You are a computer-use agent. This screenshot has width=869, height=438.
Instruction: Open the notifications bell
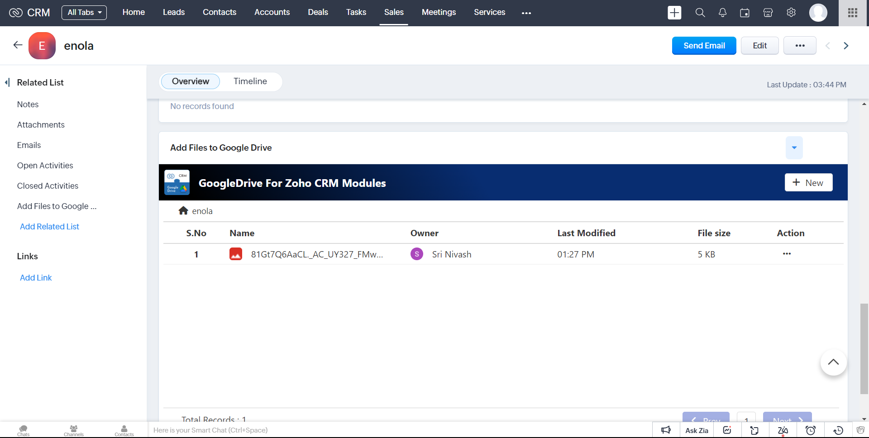(722, 13)
